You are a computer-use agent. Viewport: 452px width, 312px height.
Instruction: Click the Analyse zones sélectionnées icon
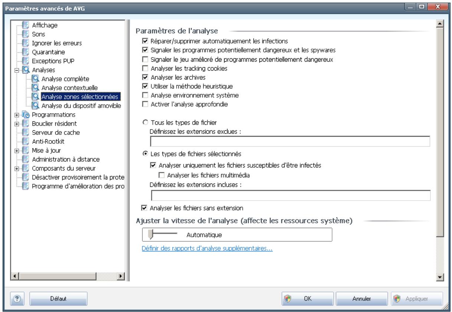click(35, 97)
